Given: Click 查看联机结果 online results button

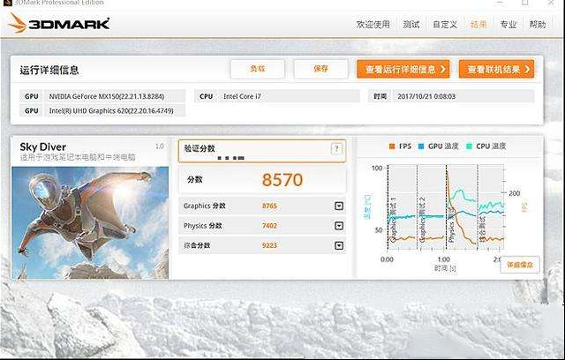Looking at the screenshot, I should [x=496, y=69].
